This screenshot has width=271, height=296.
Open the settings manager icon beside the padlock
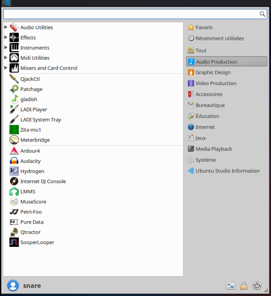point(230,286)
